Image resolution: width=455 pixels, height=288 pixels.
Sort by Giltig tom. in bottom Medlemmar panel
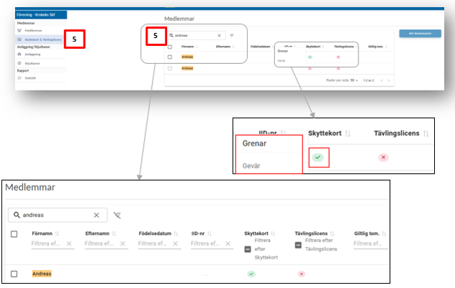tap(370, 233)
